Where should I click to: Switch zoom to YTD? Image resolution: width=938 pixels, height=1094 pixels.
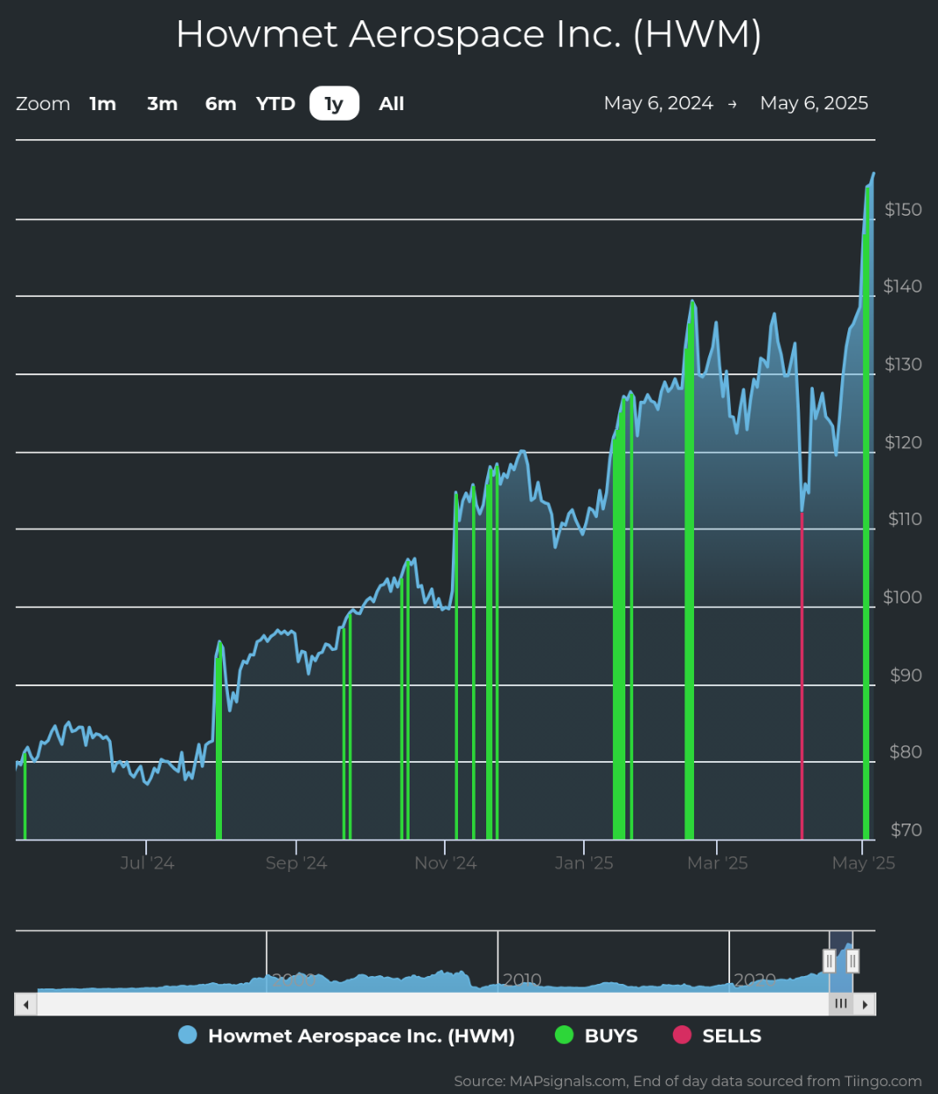tap(276, 104)
